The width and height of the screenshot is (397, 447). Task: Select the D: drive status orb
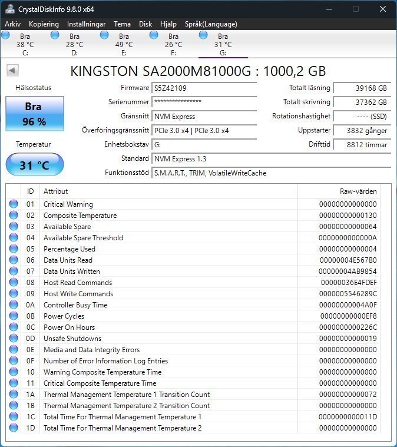point(55,35)
